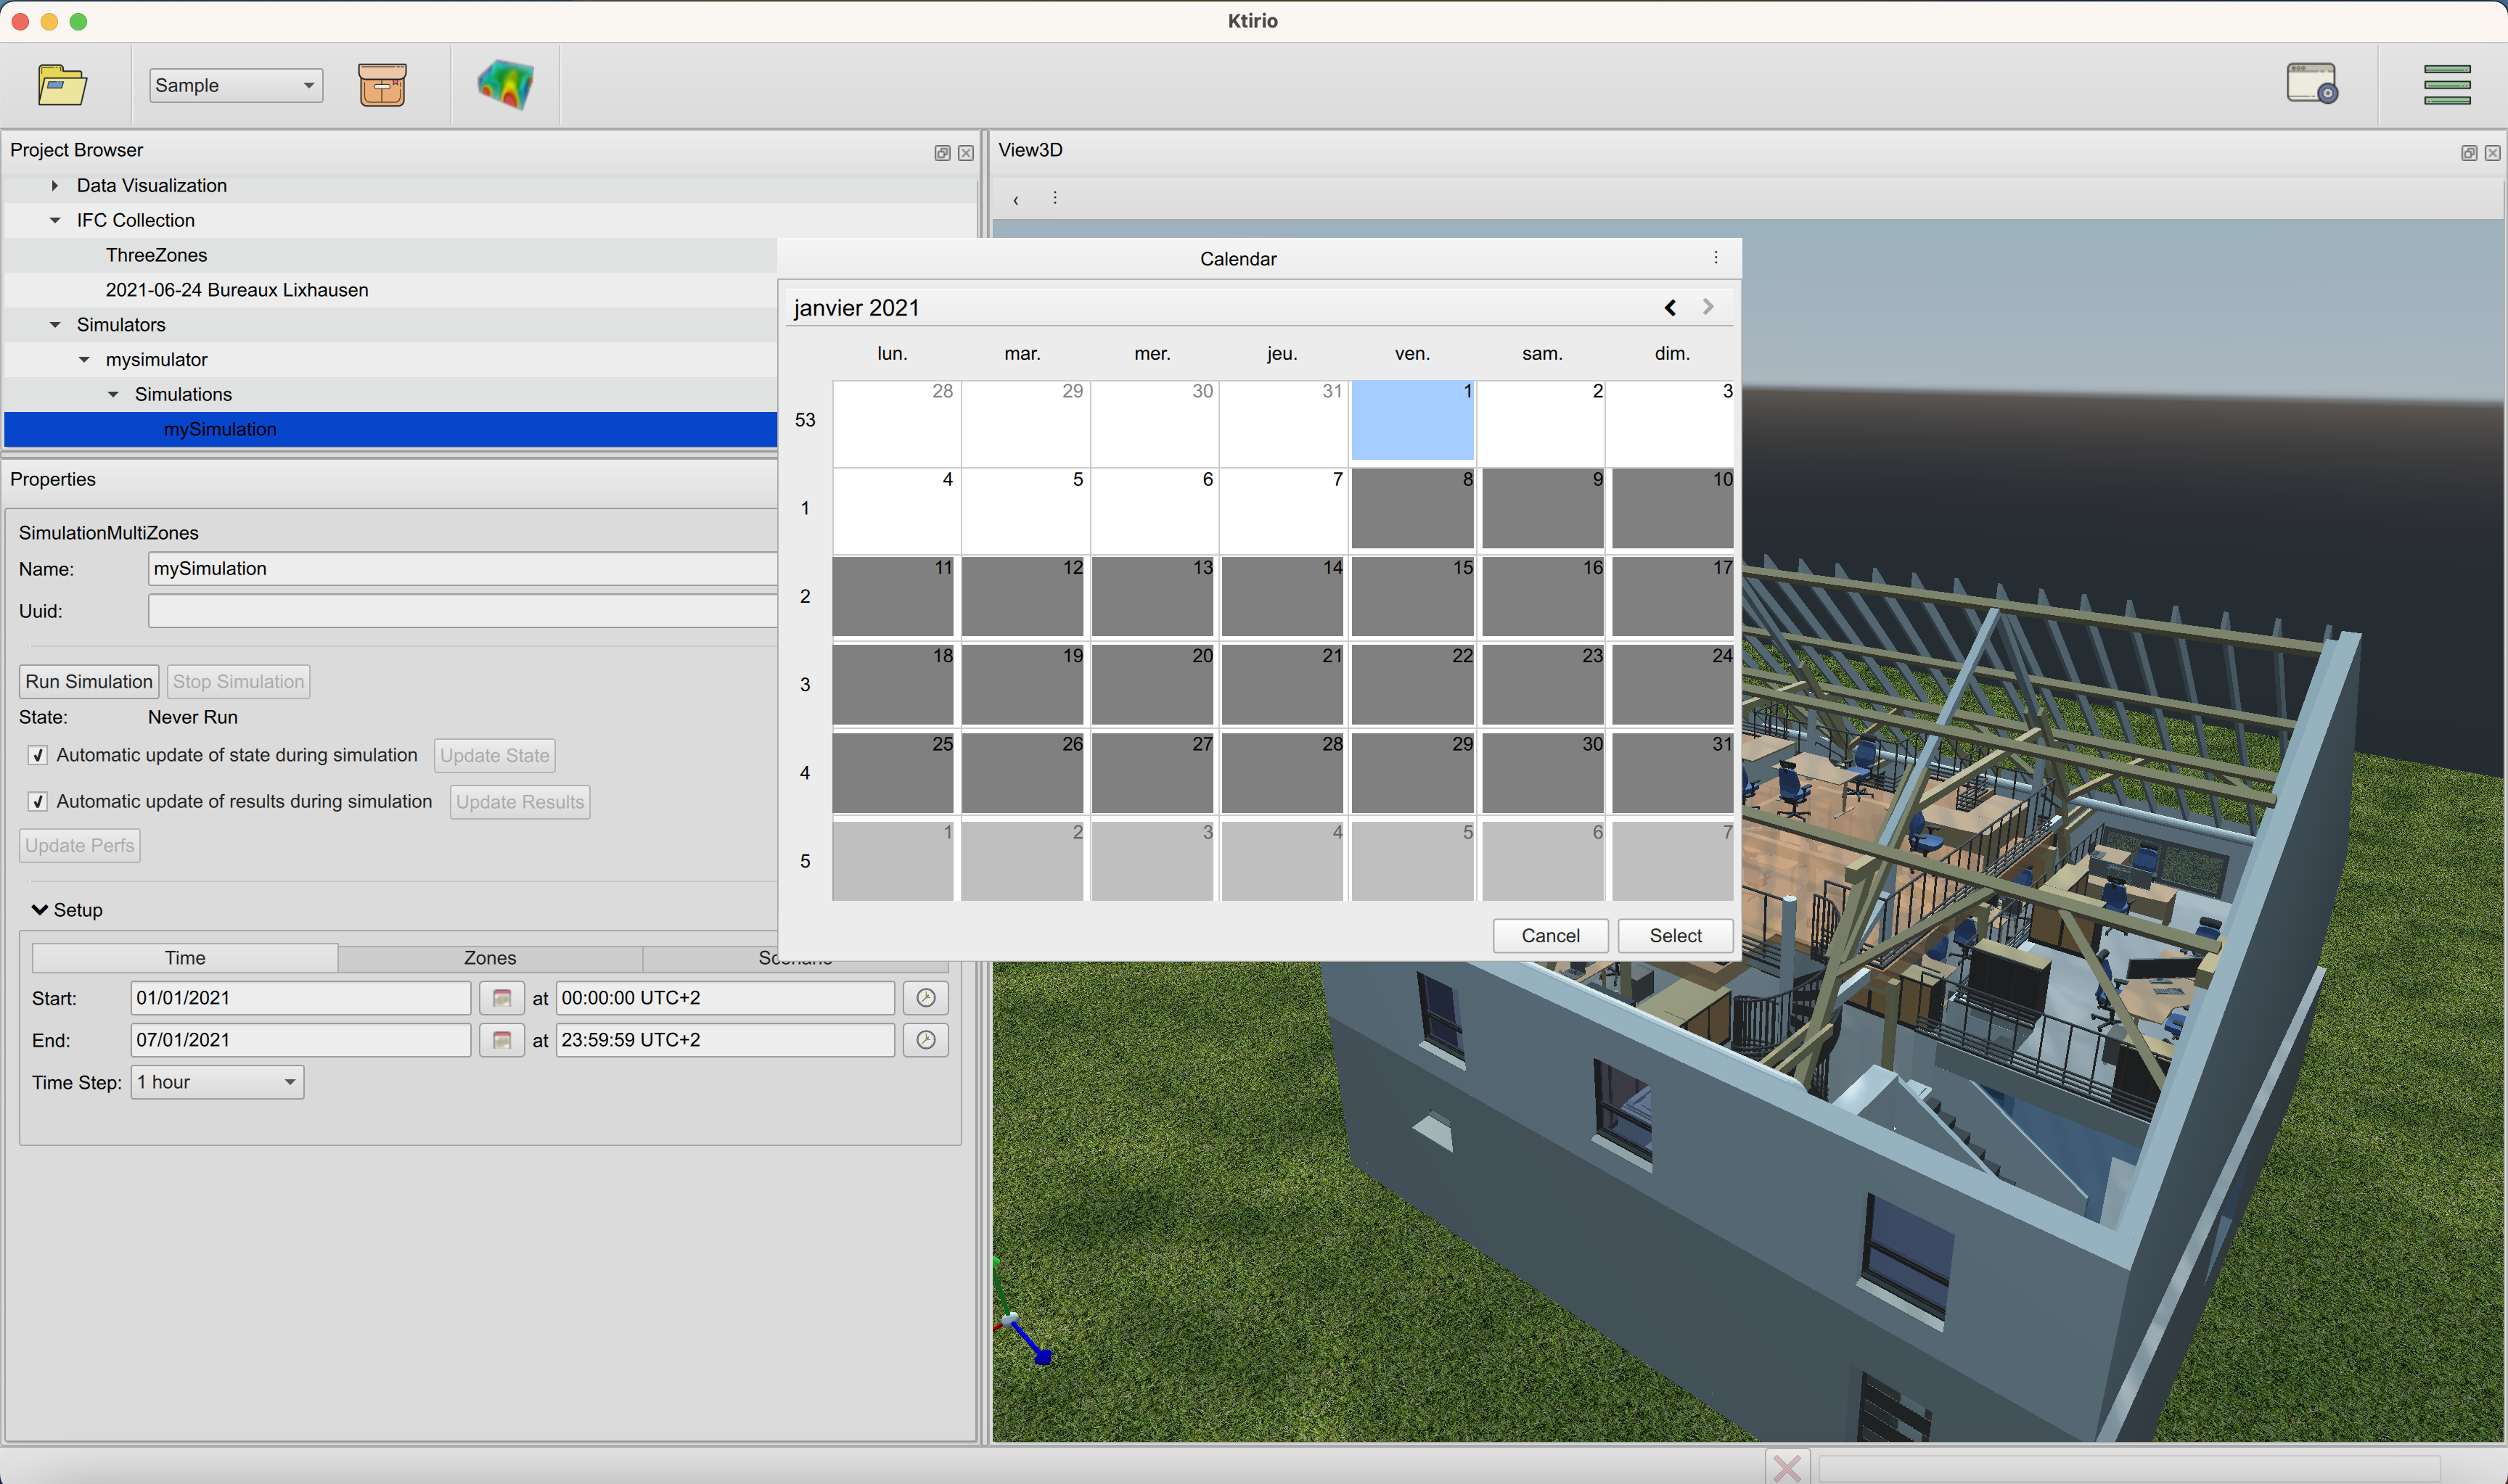Screen dimensions: 2508x1484
Task: Open clock picker for End time
Action: [x=927, y=1040]
